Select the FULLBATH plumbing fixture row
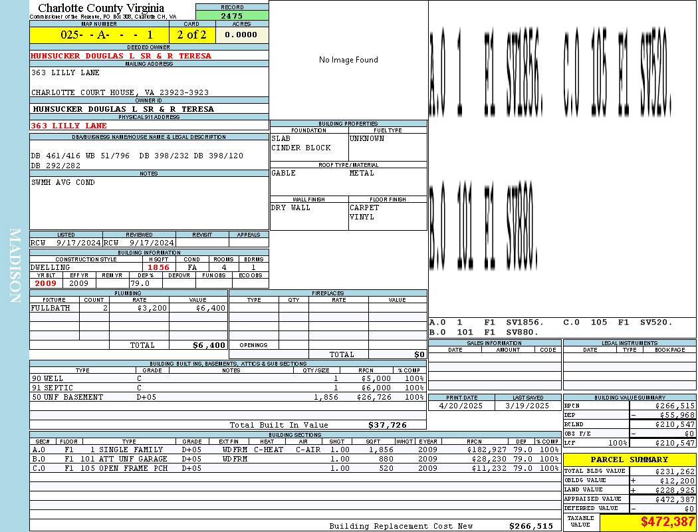The image size is (698, 532). pyautogui.click(x=129, y=308)
